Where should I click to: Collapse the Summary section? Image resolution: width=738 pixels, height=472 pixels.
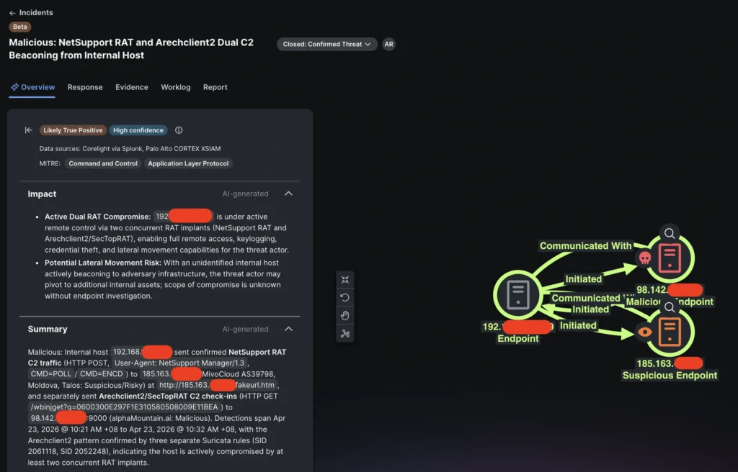[x=288, y=329]
